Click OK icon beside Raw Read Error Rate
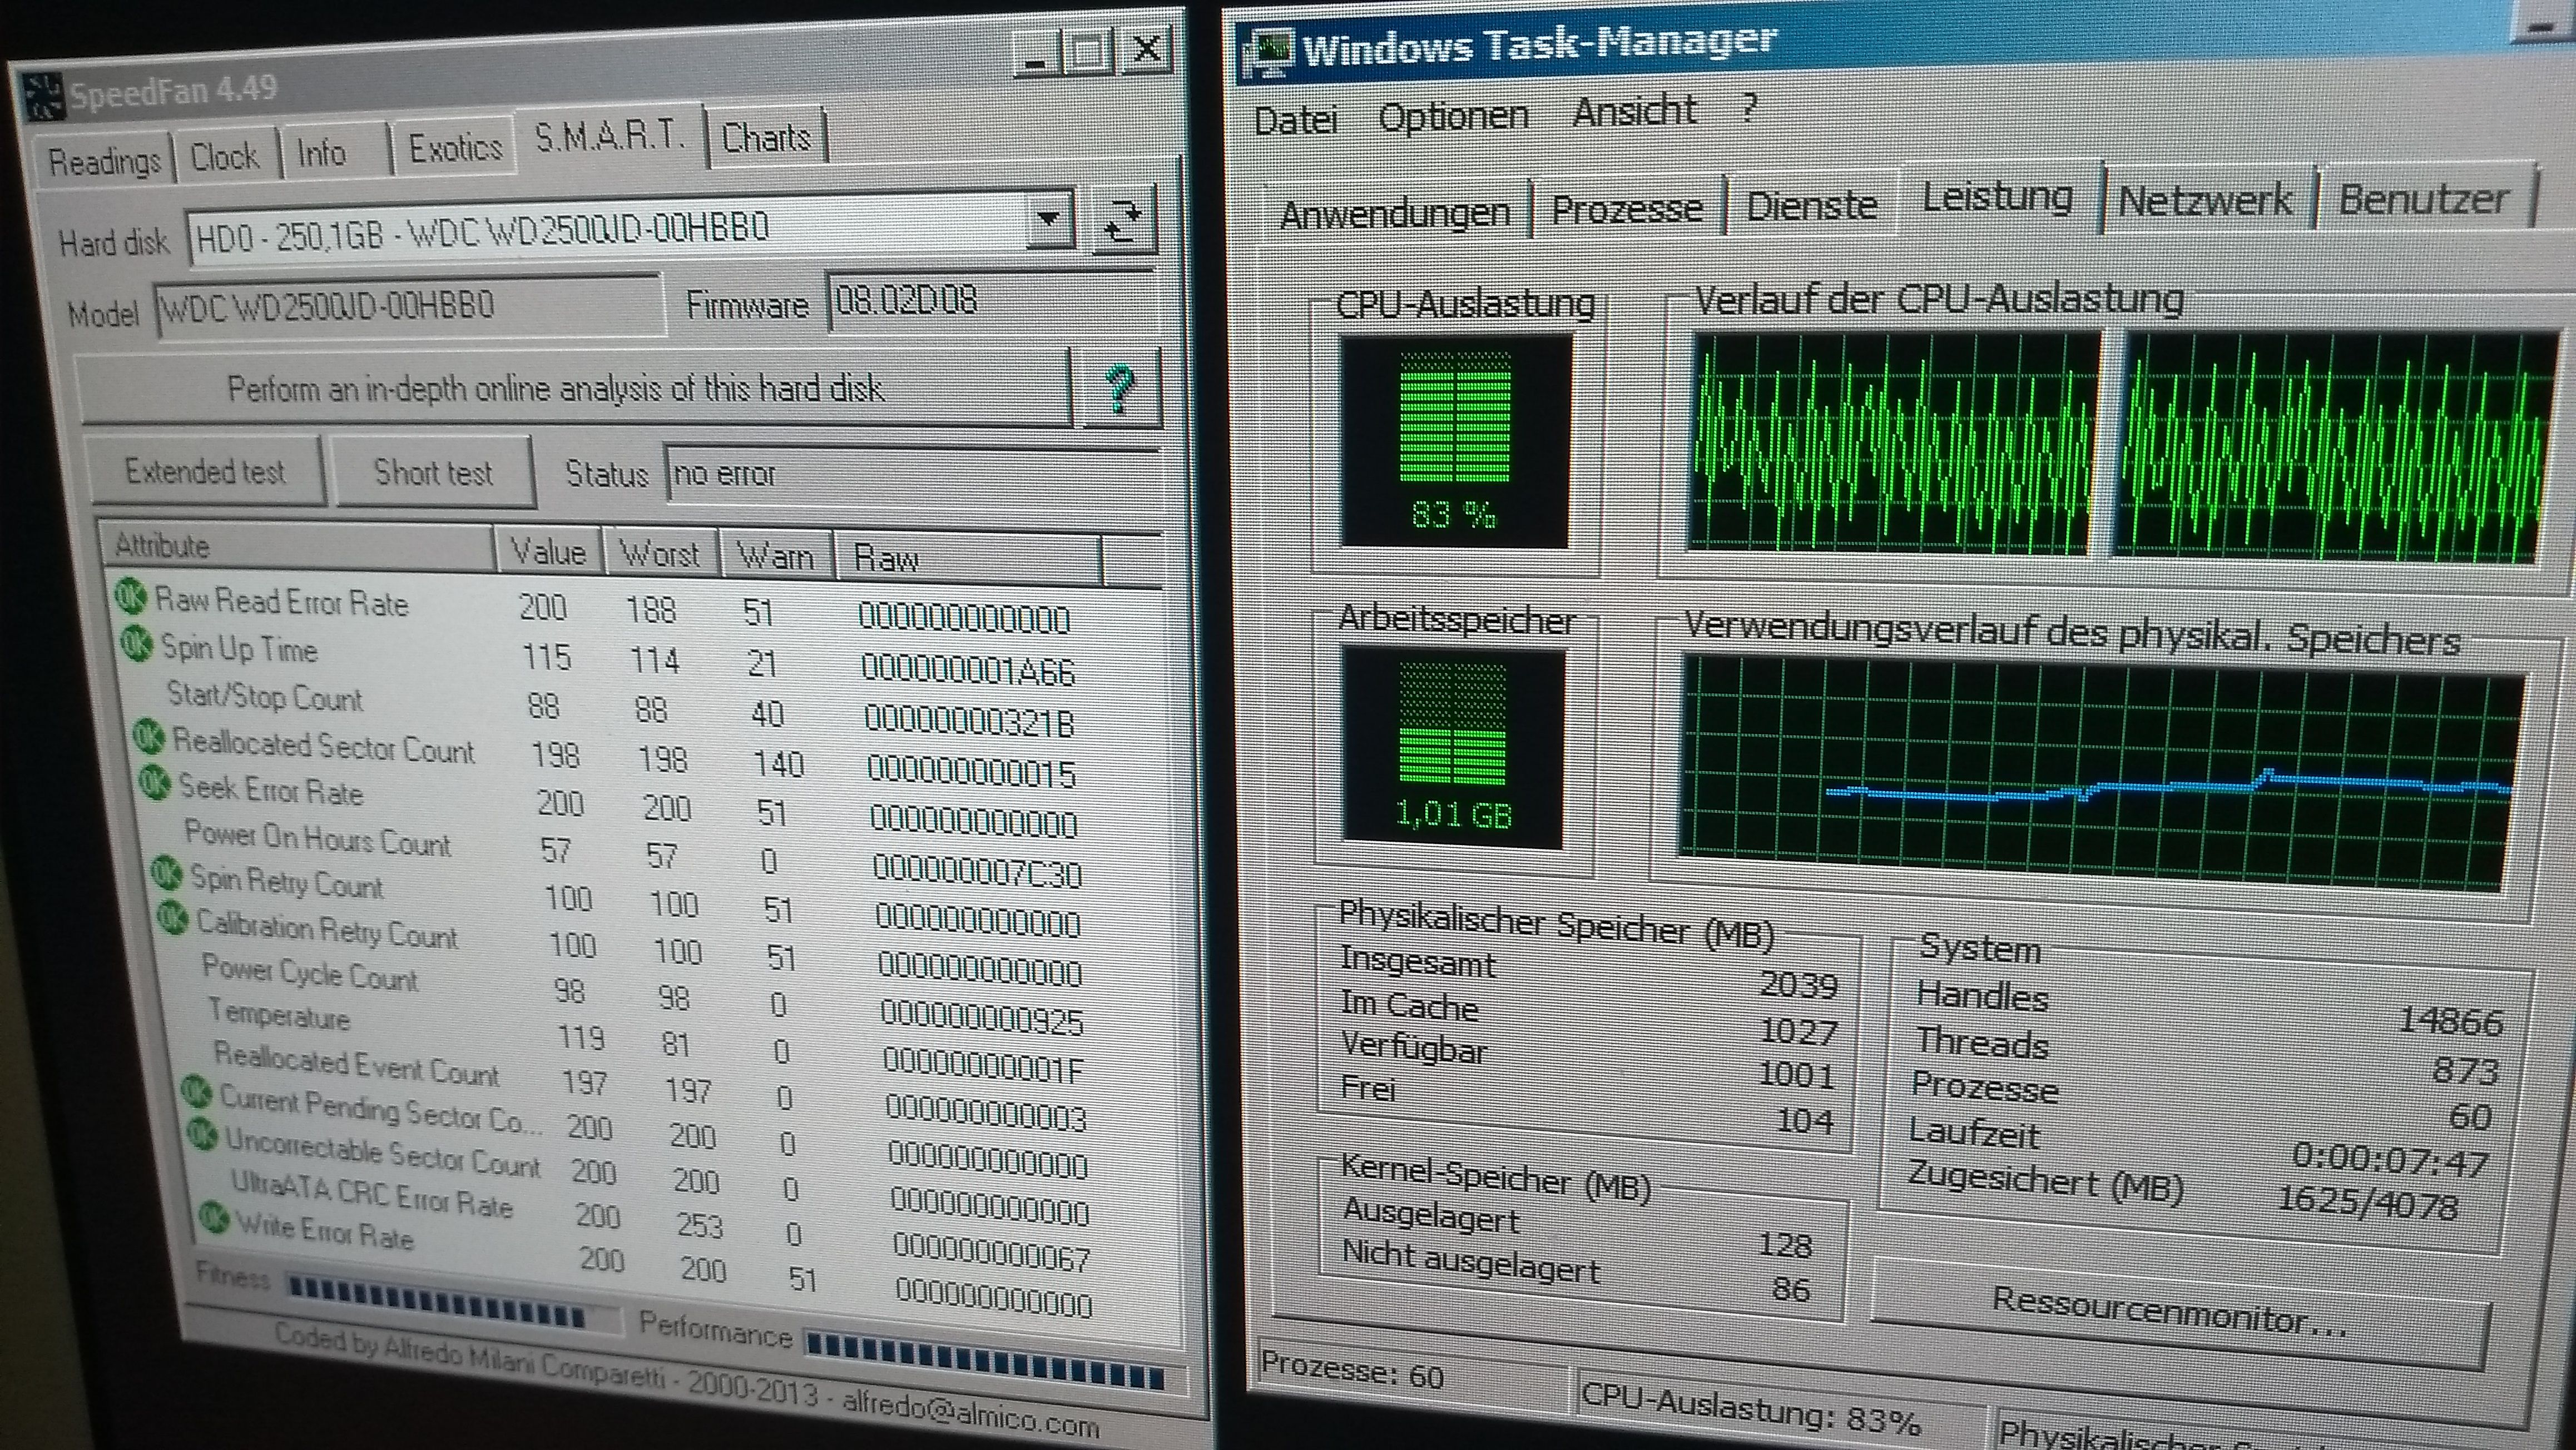The height and width of the screenshot is (1450, 2576). (131, 596)
